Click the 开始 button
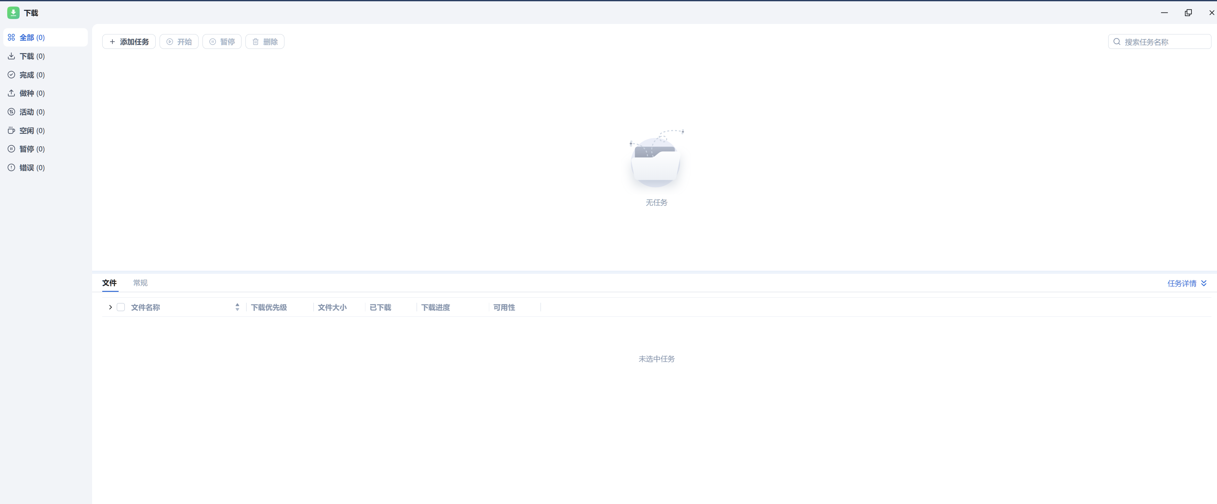 (179, 42)
